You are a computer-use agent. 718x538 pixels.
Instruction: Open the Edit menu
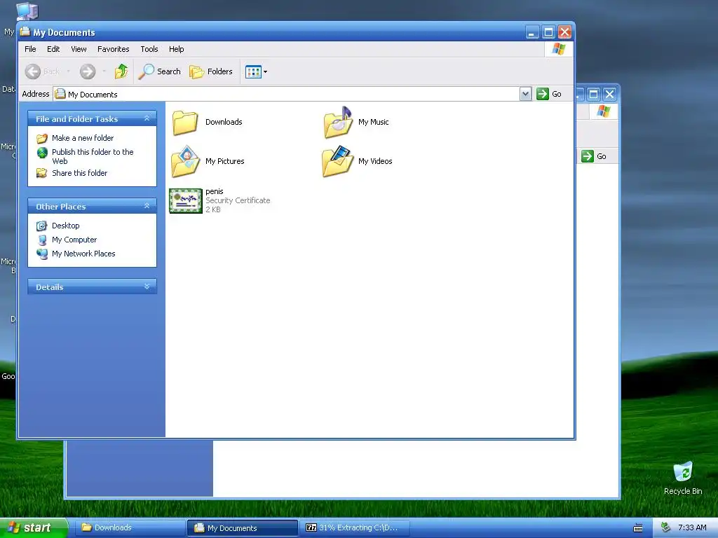[53, 49]
